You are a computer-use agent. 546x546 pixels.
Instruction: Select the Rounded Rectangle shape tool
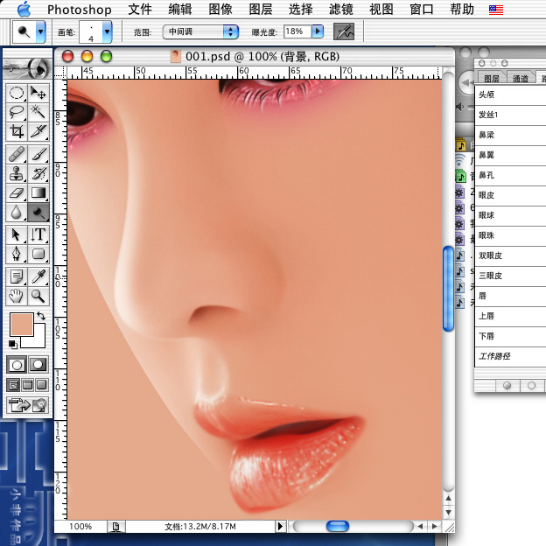[x=38, y=254]
